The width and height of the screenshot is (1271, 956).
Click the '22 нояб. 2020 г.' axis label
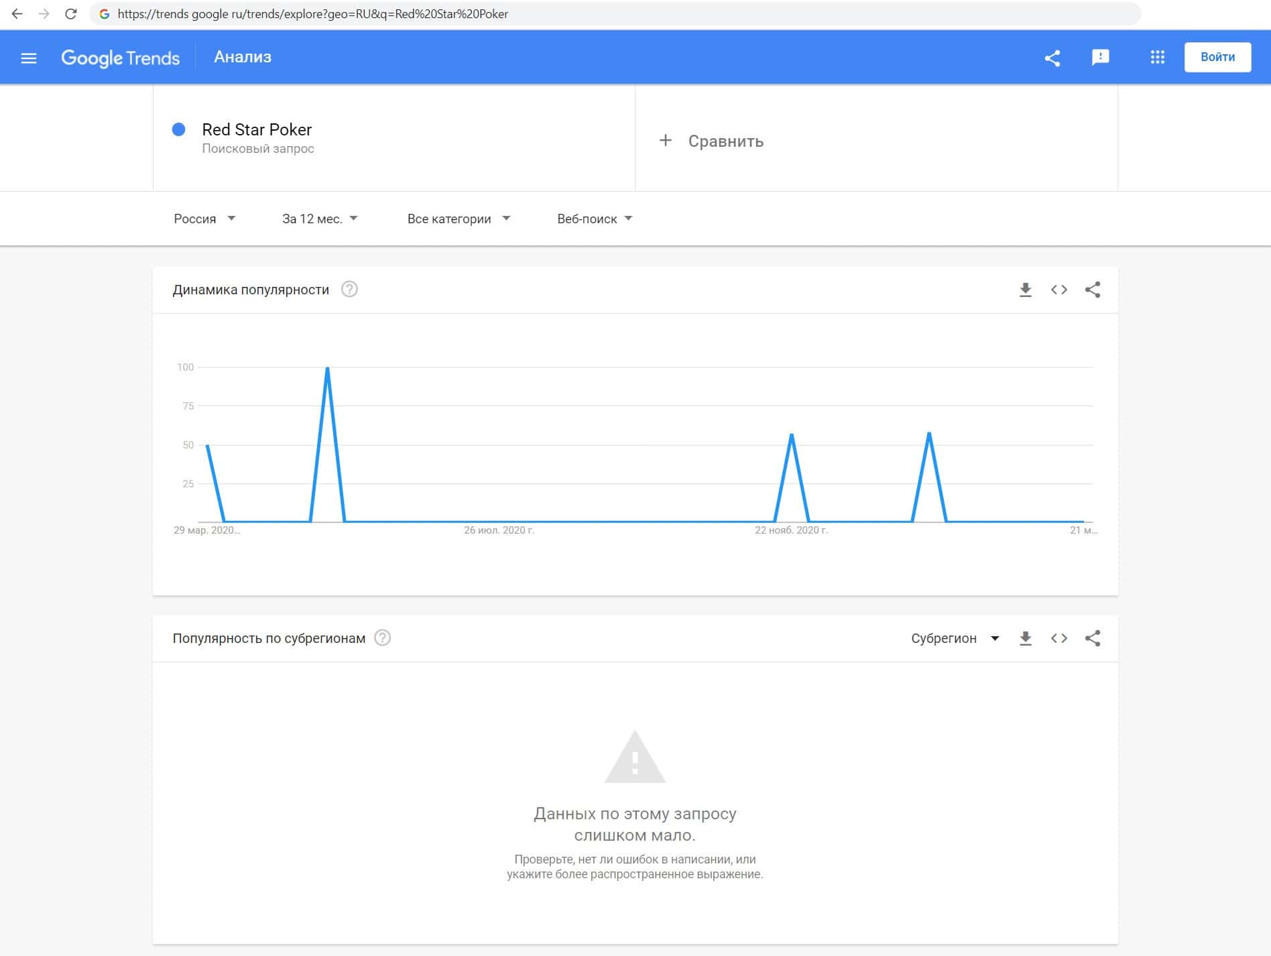pos(792,530)
